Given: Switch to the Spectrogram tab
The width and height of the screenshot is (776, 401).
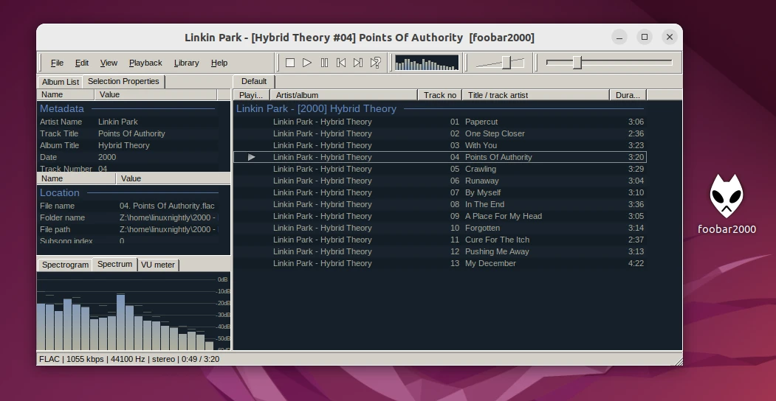Looking at the screenshot, I should 65,265.
